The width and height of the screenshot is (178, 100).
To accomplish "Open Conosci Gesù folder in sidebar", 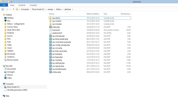I will pyautogui.click(x=12, y=27).
